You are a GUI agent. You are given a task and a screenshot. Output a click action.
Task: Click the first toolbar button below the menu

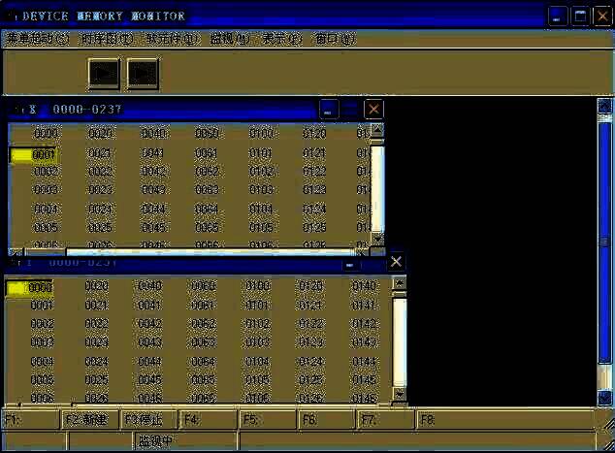[104, 73]
